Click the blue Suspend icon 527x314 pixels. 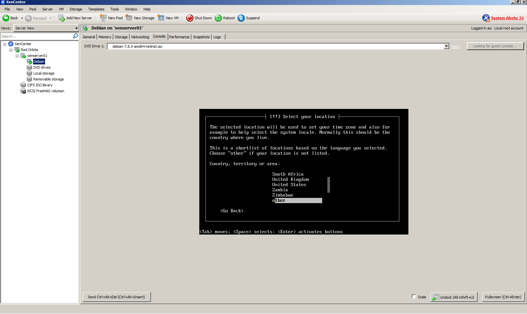coord(241,18)
